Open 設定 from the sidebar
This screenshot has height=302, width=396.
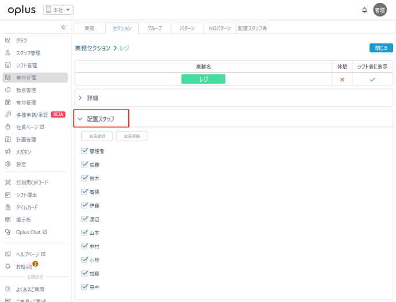coord(21,164)
